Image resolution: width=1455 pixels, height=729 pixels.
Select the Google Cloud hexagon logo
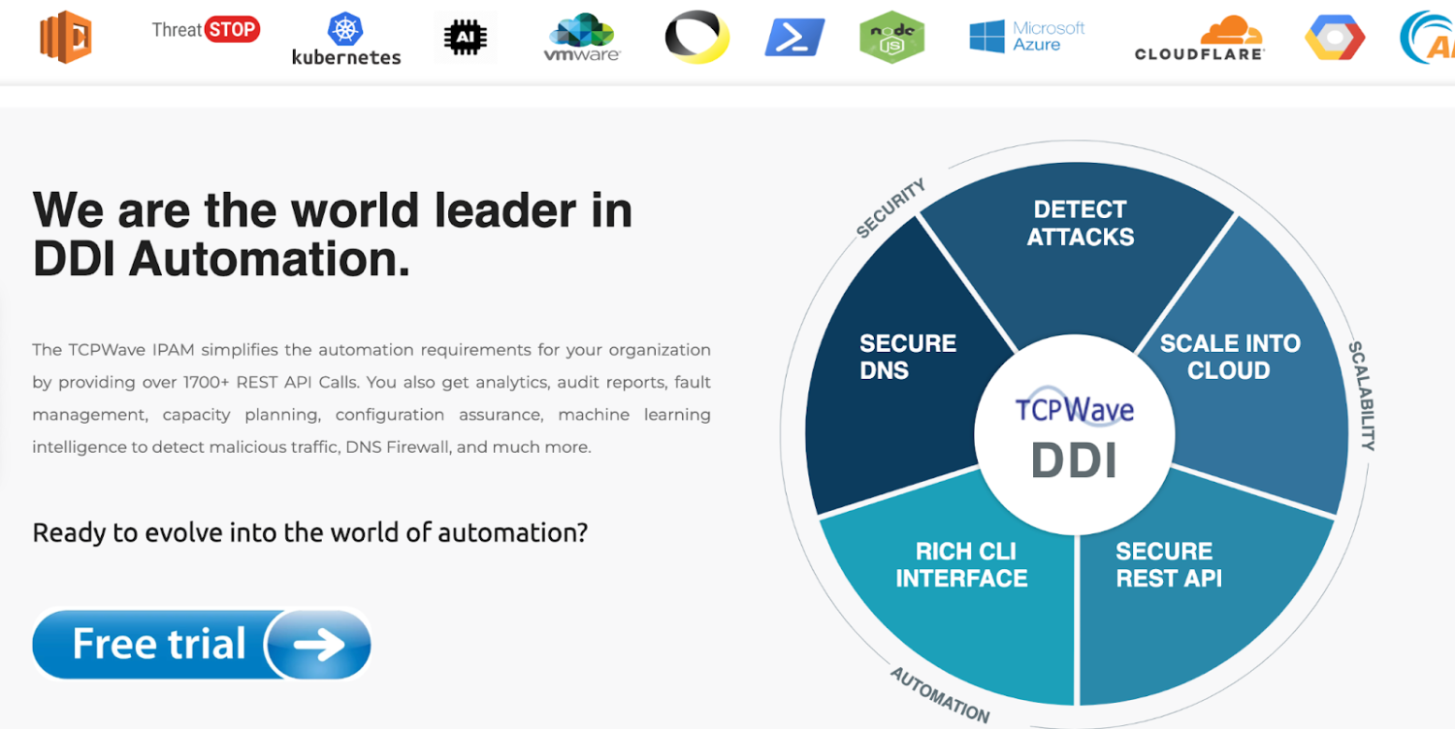click(1335, 38)
